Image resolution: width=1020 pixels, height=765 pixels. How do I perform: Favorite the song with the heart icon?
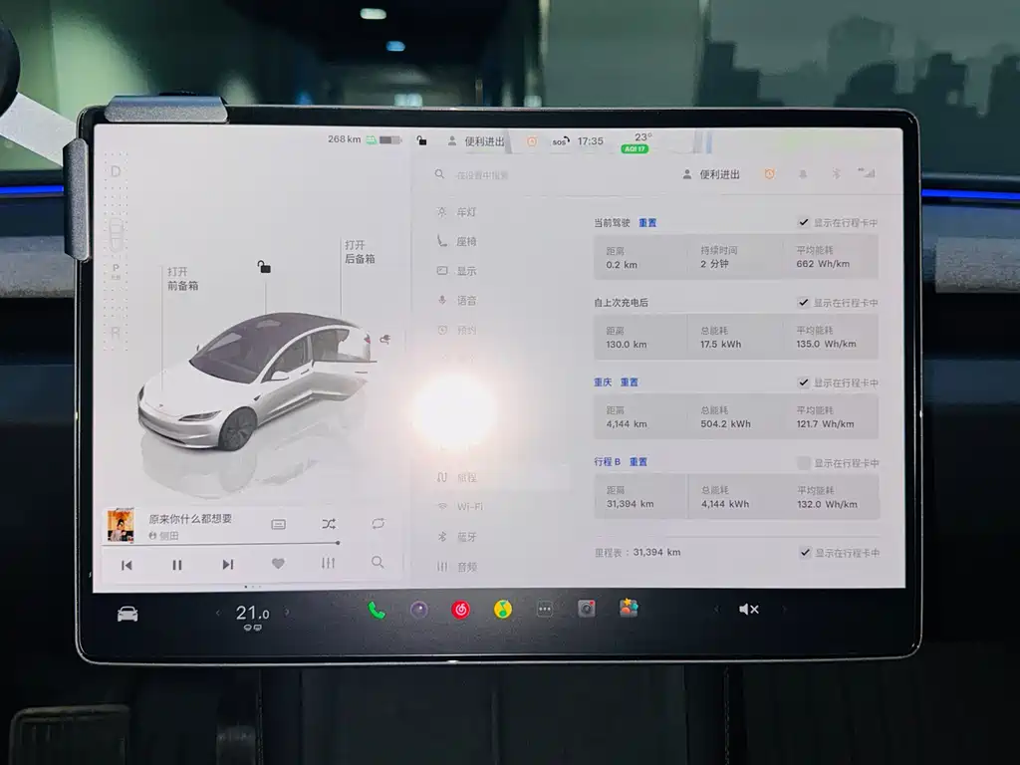tap(278, 564)
